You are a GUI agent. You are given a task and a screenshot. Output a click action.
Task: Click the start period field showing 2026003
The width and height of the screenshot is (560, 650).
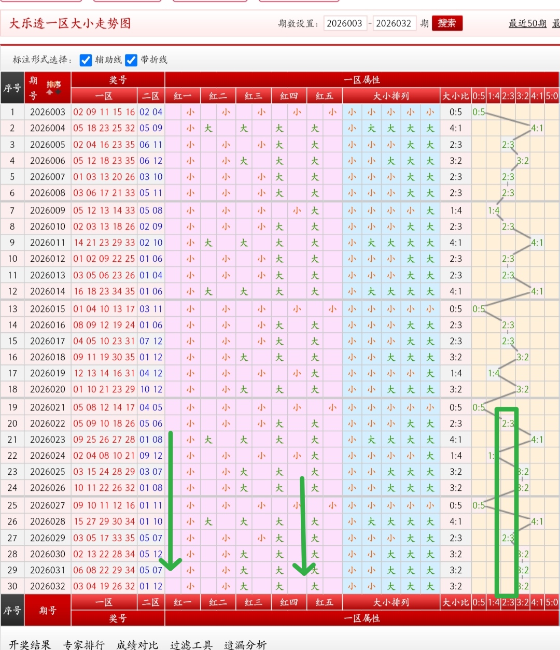pyautogui.click(x=345, y=23)
